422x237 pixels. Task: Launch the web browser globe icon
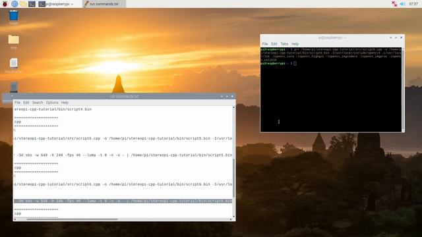coord(15,4)
